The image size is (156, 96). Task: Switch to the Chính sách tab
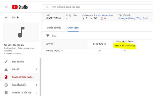click(x=73, y=28)
